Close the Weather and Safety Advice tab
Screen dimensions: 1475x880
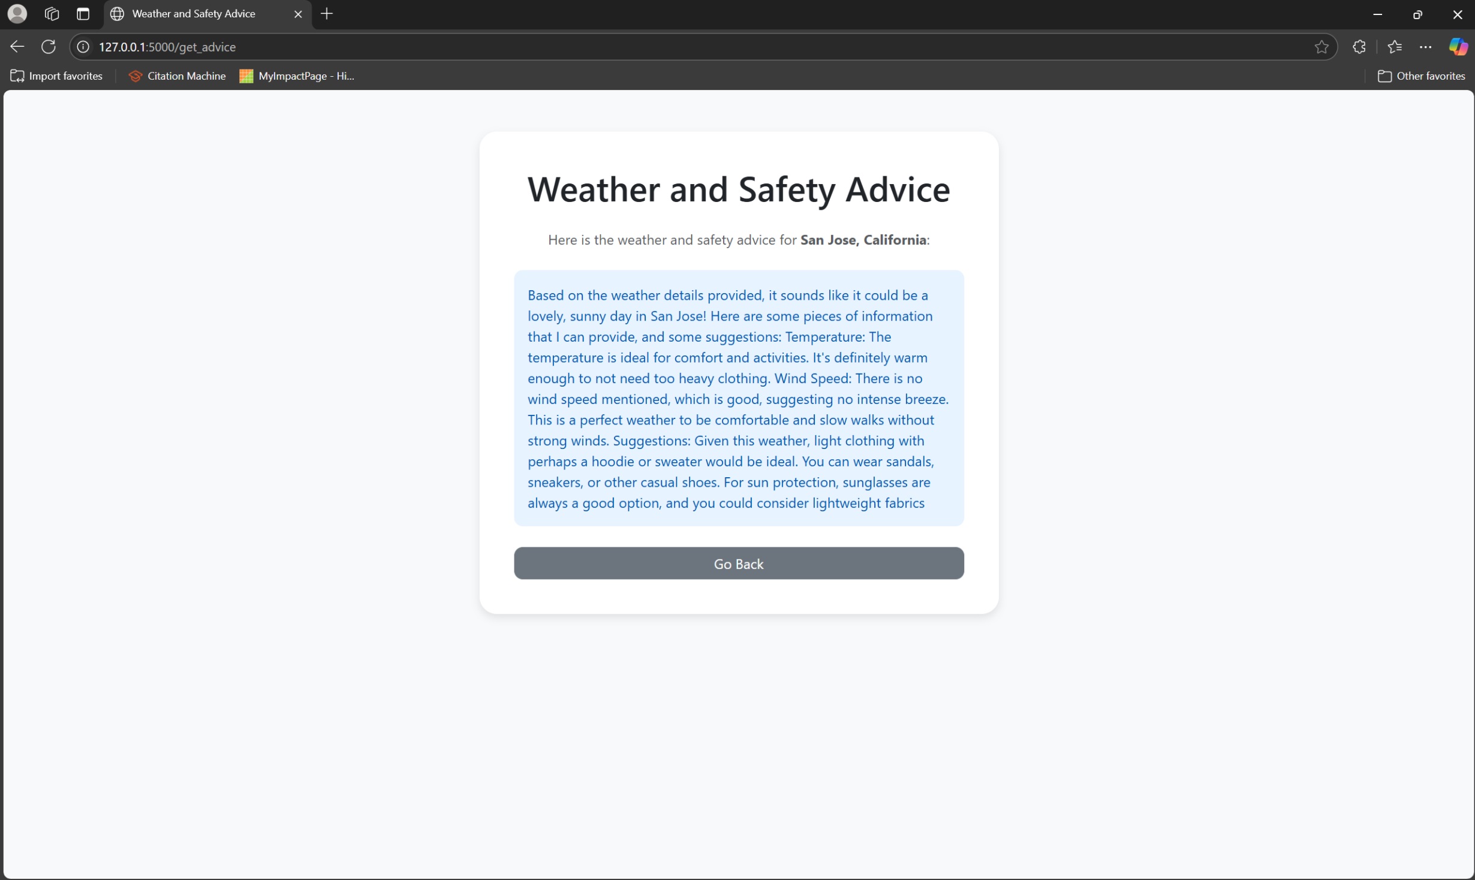click(x=298, y=14)
